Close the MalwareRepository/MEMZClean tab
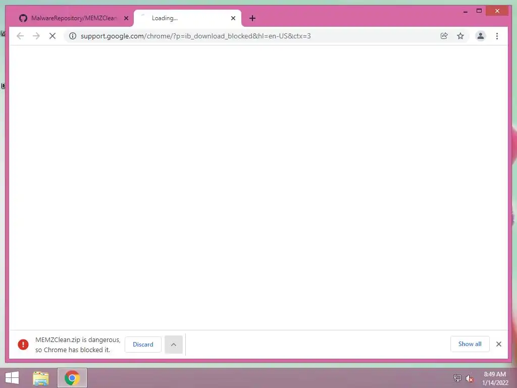Viewport: 517px width, 388px height. [126, 18]
